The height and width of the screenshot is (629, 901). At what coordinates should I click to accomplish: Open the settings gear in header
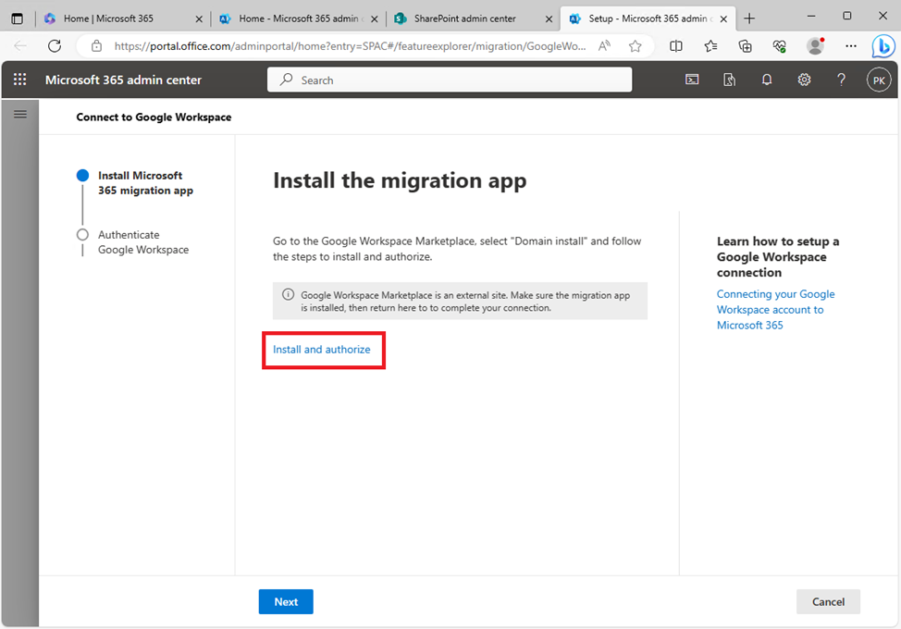[804, 80]
